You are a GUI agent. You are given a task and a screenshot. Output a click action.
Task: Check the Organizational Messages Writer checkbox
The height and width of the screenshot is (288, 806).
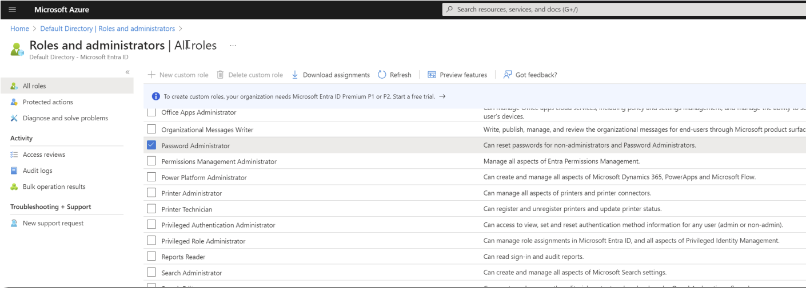tap(151, 129)
